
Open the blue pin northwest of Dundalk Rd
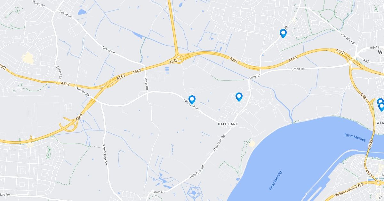283,33
